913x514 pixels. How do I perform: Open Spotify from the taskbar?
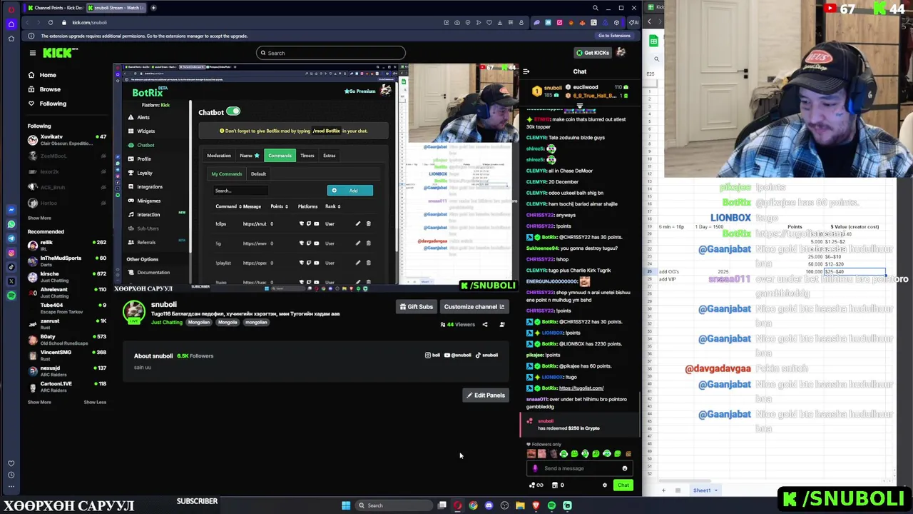[551, 505]
